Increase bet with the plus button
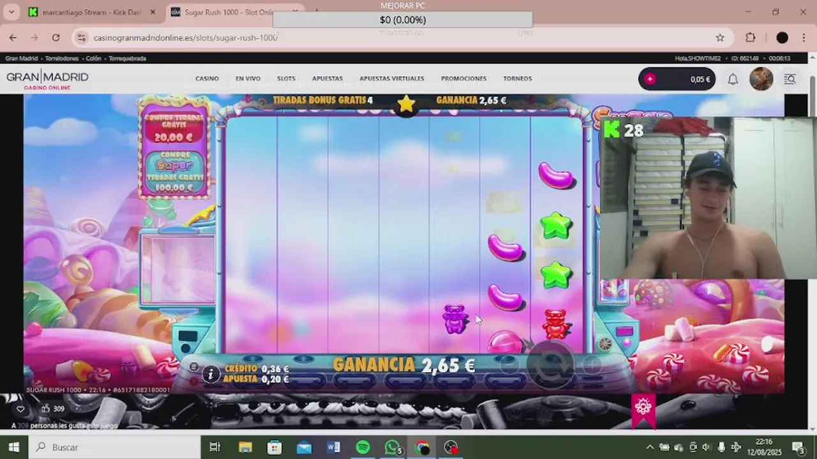 point(592,365)
